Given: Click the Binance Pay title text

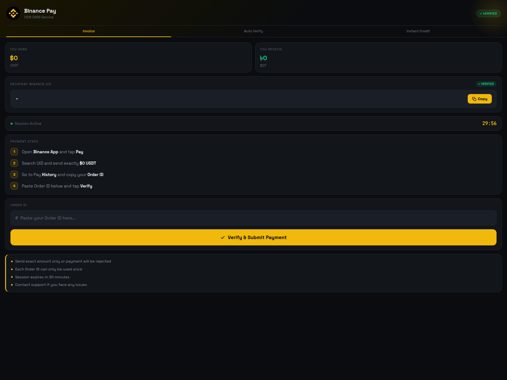Looking at the screenshot, I should point(40,11).
